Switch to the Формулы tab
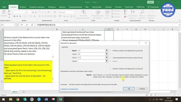This screenshot has height=102, width=181. [52, 7]
